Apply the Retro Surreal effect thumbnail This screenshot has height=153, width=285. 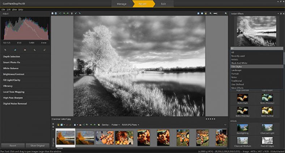267,110
